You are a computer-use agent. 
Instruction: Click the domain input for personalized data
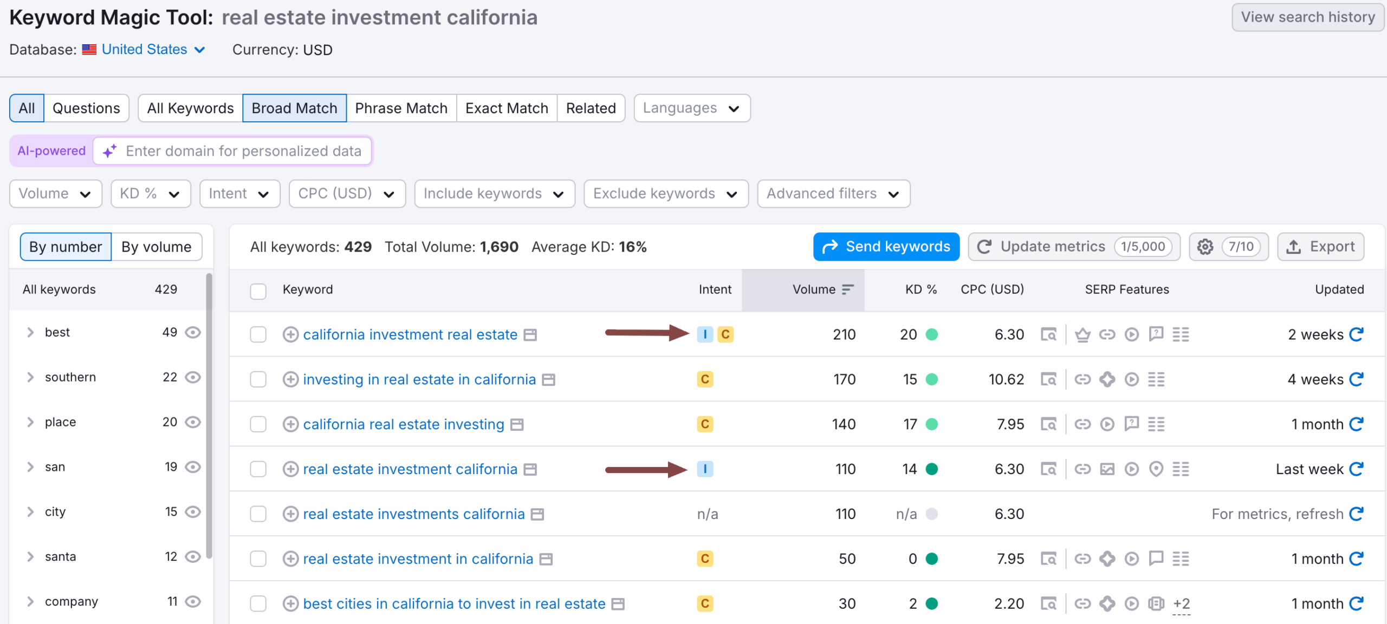243,151
